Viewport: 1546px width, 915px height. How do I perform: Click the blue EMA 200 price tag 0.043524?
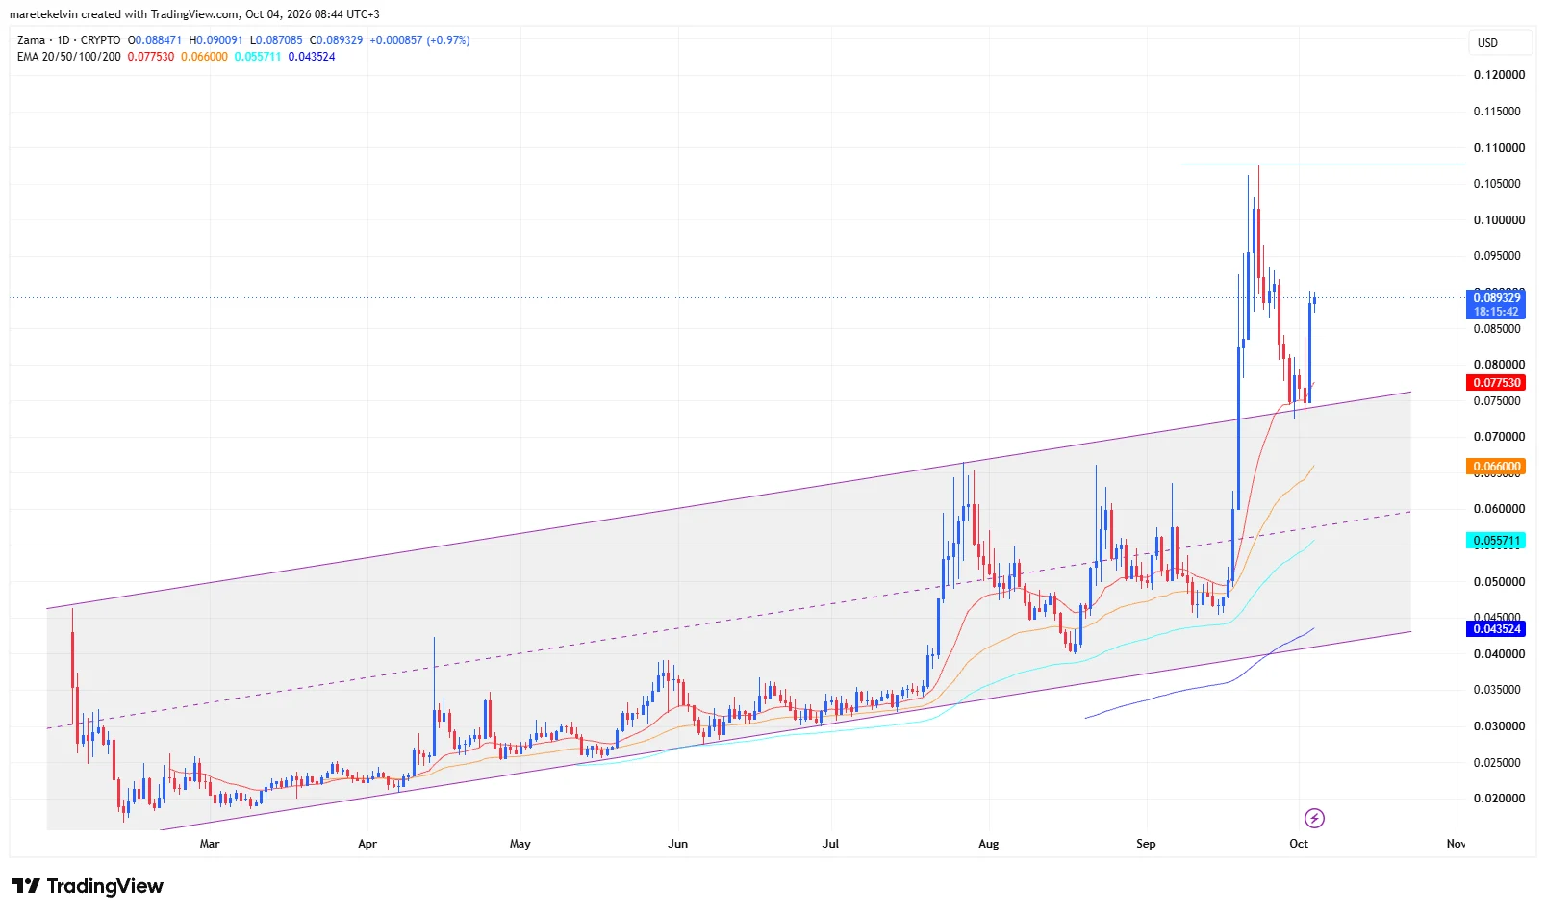pyautogui.click(x=1496, y=629)
